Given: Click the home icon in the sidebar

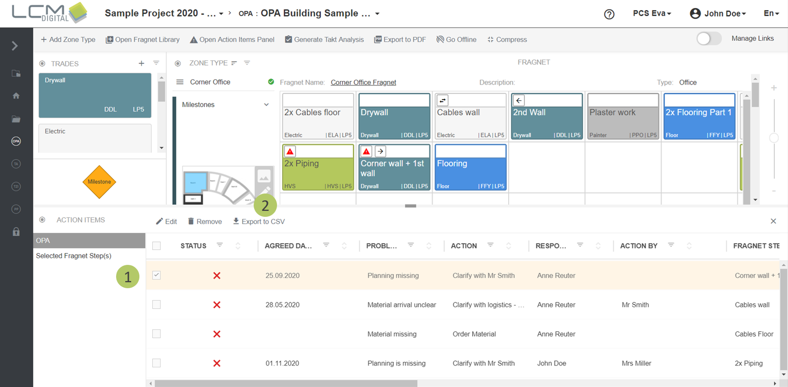Looking at the screenshot, I should click(16, 96).
